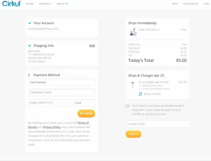The image size is (211, 161).
Task: Click the Your Account checkmark icon
Action: 30,23
